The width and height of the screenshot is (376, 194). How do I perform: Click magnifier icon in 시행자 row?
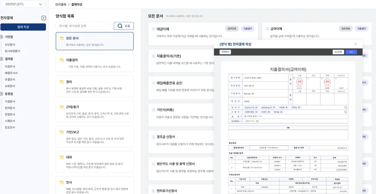tap(346, 112)
